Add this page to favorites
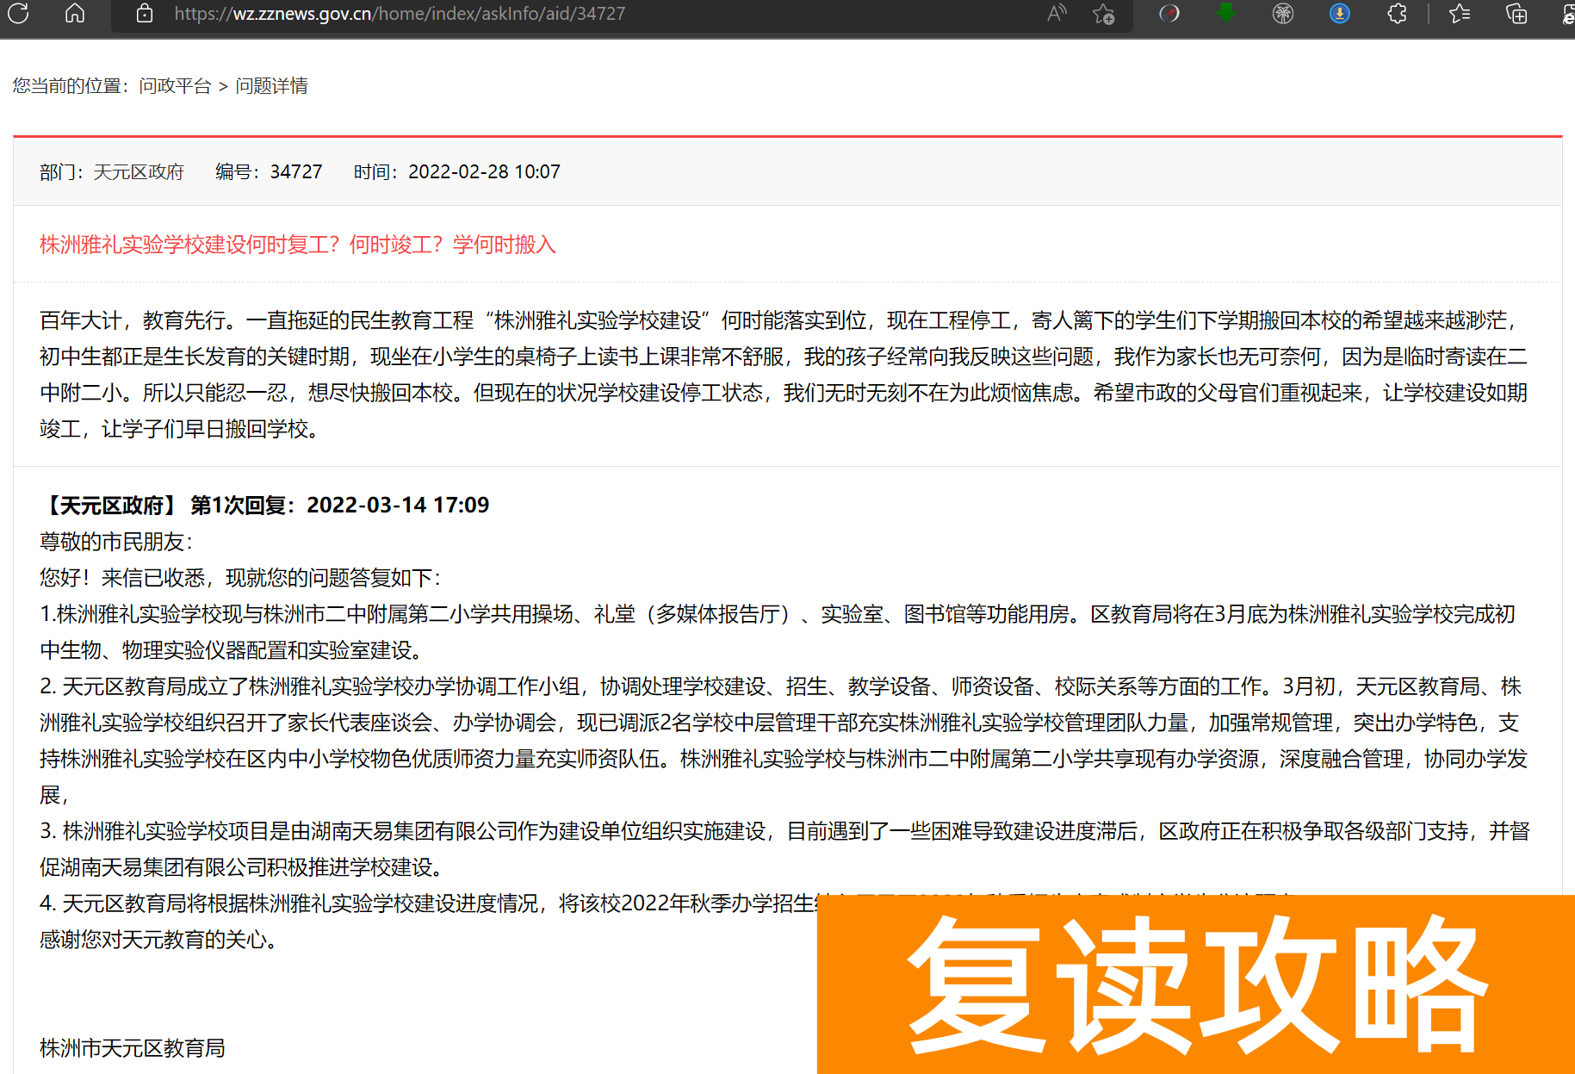 pos(1104,14)
